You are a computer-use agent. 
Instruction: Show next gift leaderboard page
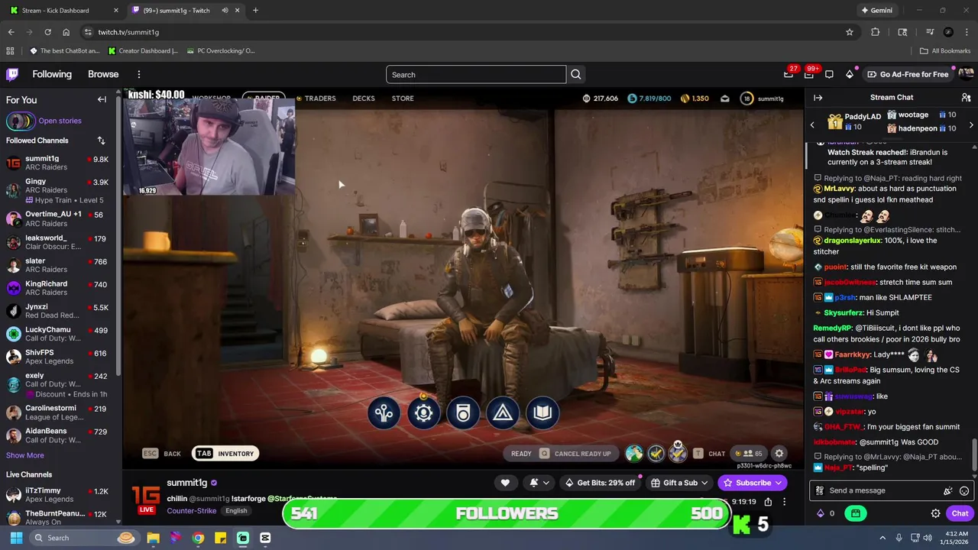coord(971,125)
